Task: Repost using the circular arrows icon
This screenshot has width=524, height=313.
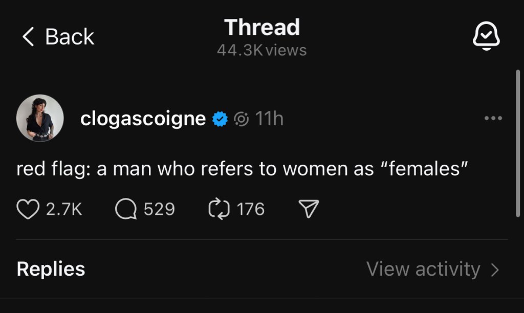Action: point(219,209)
